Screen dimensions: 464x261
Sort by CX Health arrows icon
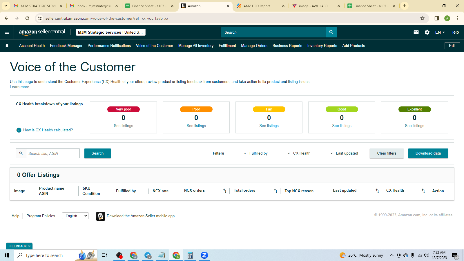click(423, 191)
